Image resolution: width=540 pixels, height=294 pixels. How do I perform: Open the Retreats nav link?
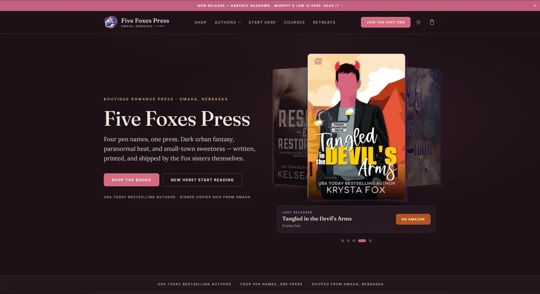coord(324,23)
